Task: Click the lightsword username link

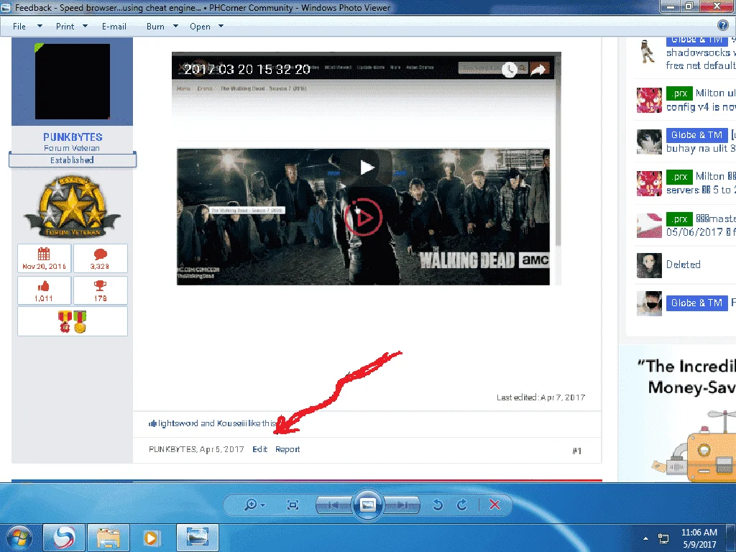Action: click(178, 423)
